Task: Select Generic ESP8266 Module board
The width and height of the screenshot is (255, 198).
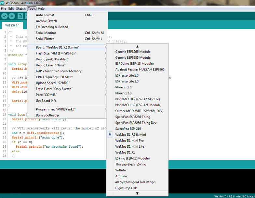Action: coord(137,52)
